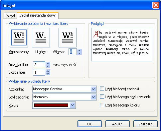Confirm with the OK button
Viewport: 161px width, 131px height.
coord(89,124)
